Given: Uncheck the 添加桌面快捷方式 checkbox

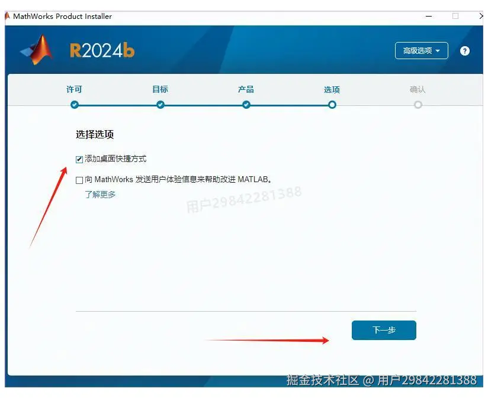Looking at the screenshot, I should coord(79,158).
